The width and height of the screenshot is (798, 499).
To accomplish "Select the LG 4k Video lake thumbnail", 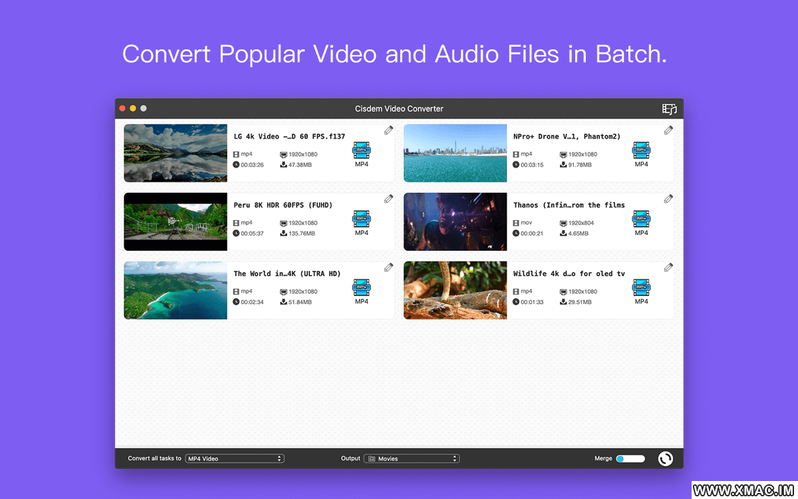I will (x=176, y=153).
